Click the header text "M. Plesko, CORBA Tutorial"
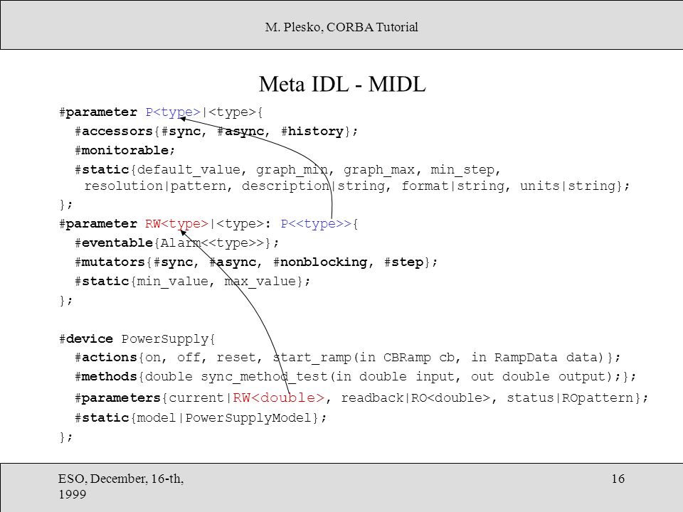Image resolution: width=683 pixels, height=512 pixels. [x=341, y=27]
